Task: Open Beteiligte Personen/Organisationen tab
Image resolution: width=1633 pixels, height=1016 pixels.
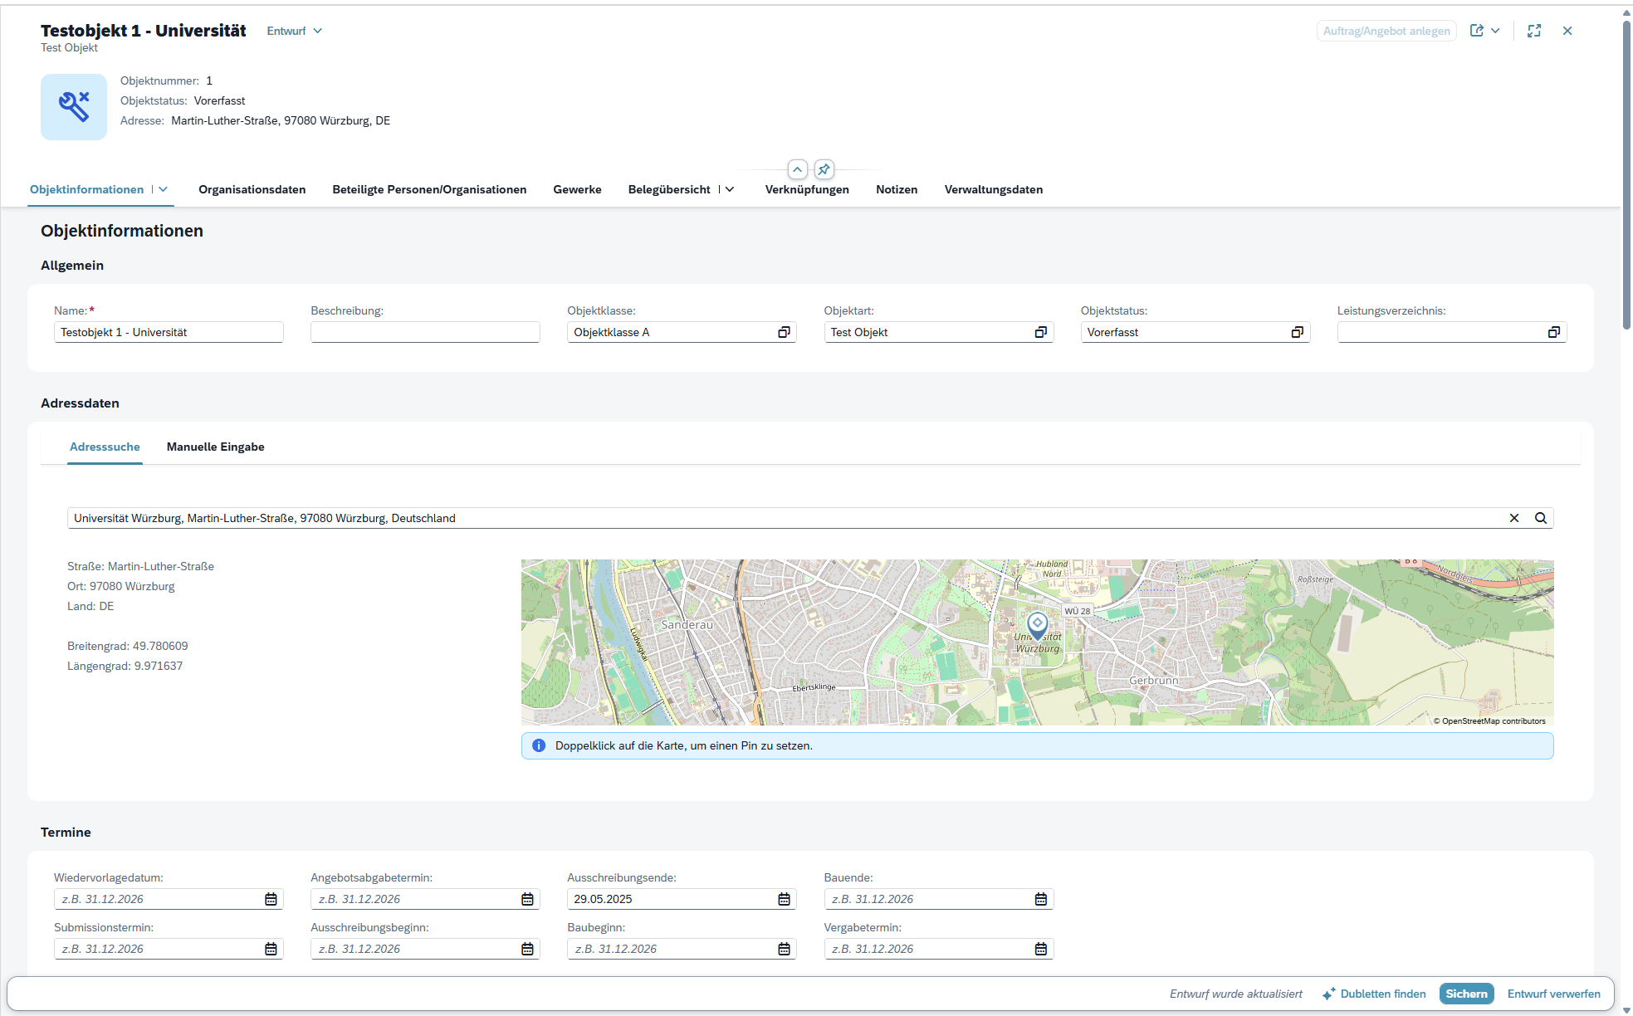Action: pyautogui.click(x=429, y=189)
